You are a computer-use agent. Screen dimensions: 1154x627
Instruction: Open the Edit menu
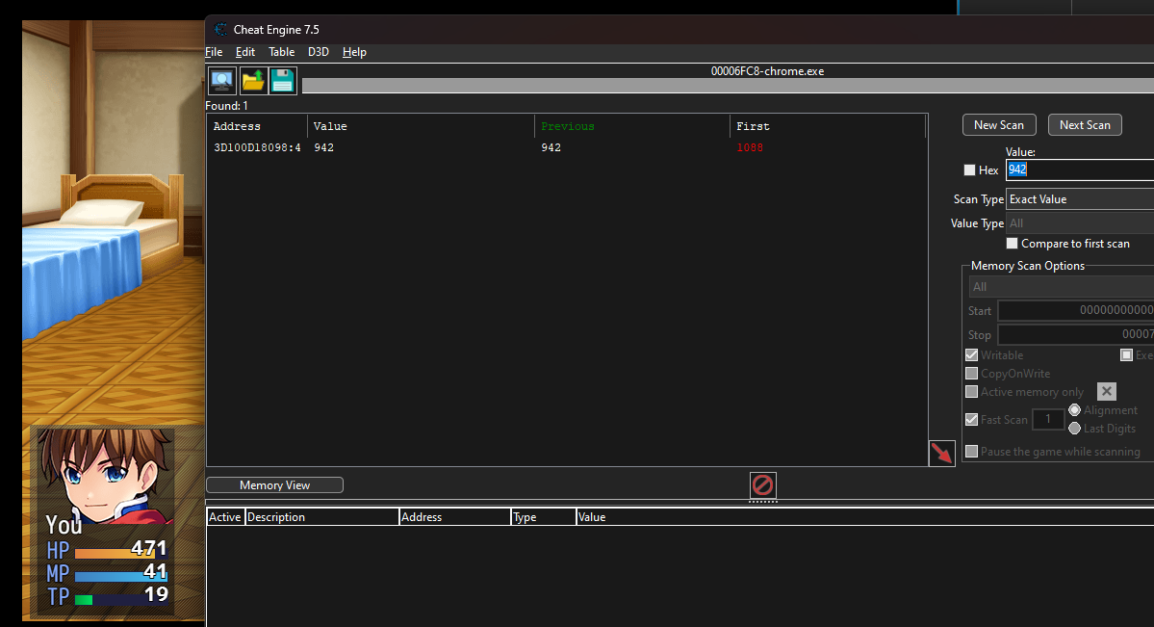click(x=245, y=52)
